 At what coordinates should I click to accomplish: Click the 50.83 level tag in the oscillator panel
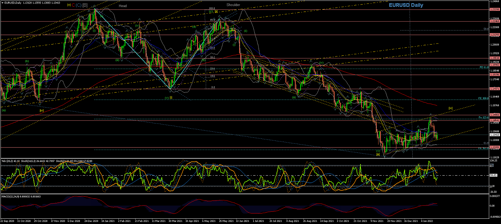point(493,175)
